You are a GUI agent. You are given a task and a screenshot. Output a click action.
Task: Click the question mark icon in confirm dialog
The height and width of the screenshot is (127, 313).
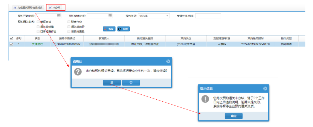tap(78, 72)
